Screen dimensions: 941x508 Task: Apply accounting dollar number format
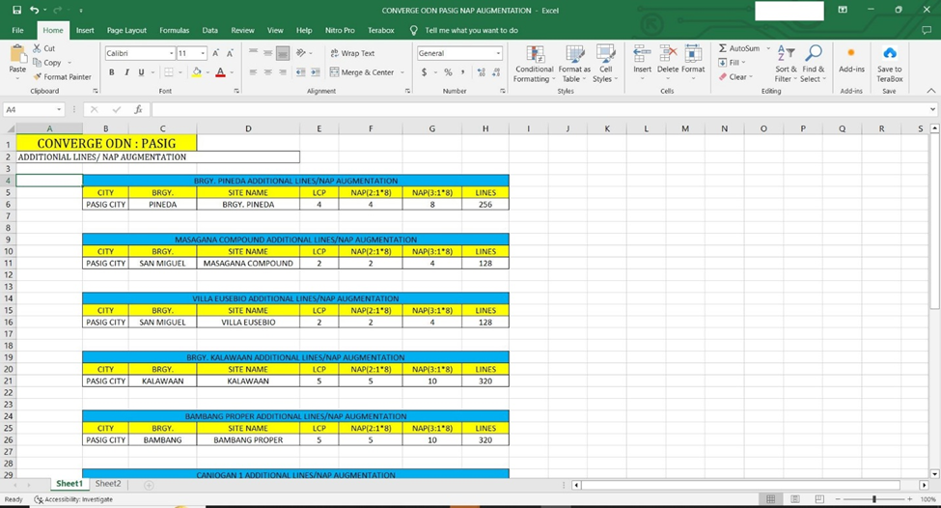425,72
